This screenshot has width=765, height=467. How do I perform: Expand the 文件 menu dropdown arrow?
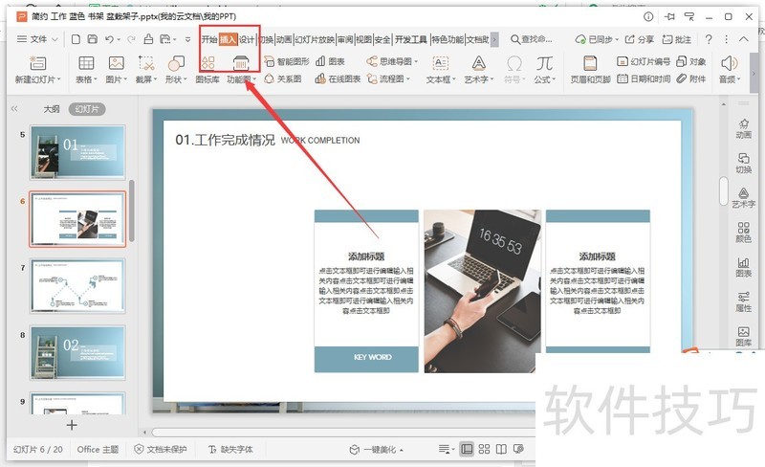(x=55, y=39)
